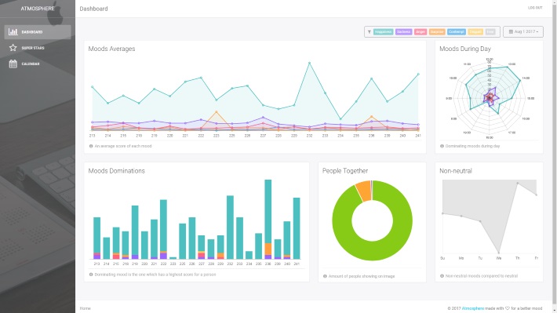Image resolution: width=557 pixels, height=313 pixels.
Task: Click the We low point in Non-neutral chart
Action: pyautogui.click(x=499, y=253)
